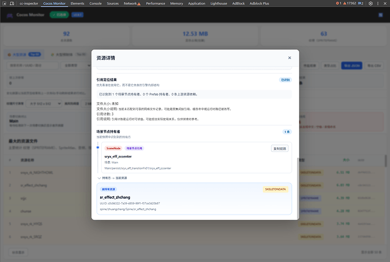Open the AdBlock tab

[239, 3]
